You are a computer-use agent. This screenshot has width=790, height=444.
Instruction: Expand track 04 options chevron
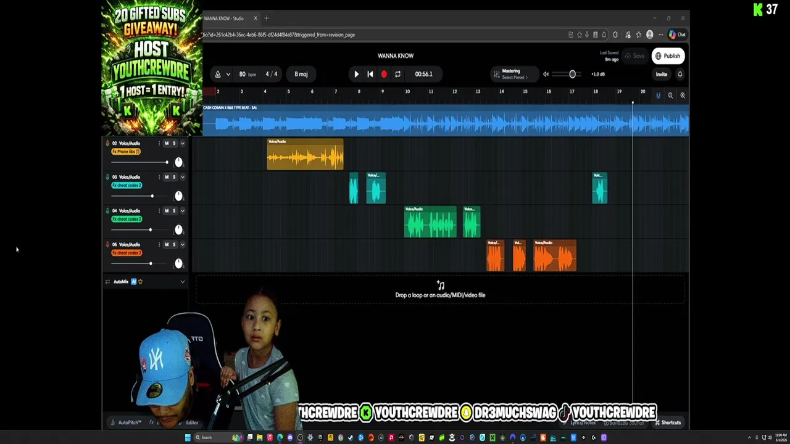pos(182,211)
